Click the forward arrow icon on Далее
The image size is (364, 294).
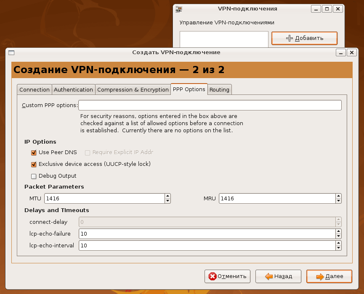pos(320,276)
